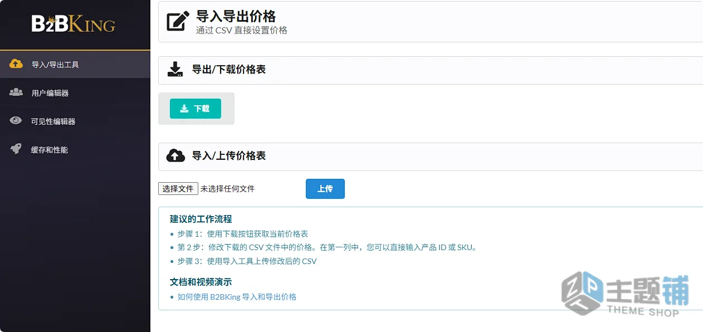This screenshot has width=703, height=332.
Task: Click the cloud upload icon beside 导入/导出工具
Action: tap(16, 64)
